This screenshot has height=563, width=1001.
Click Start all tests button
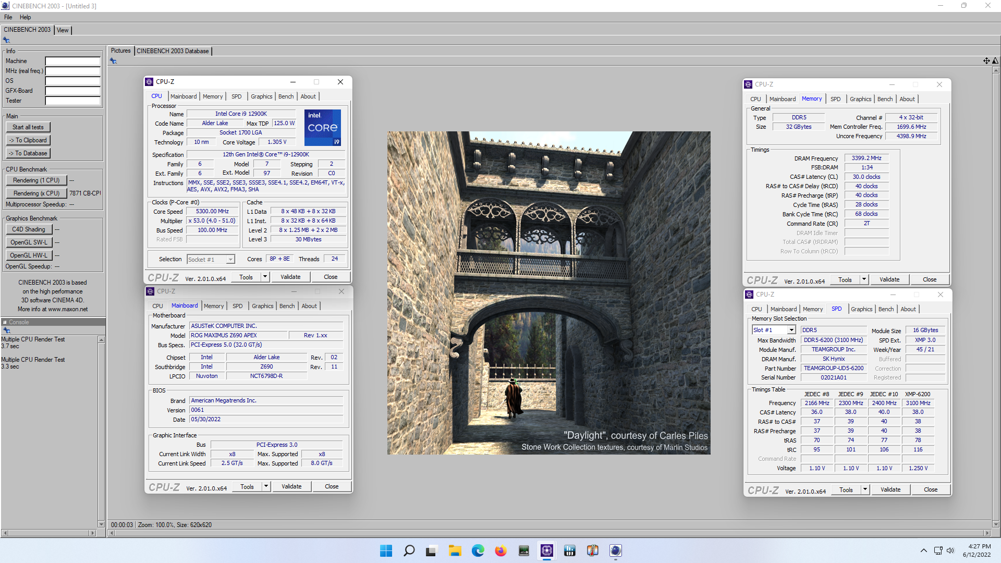coord(28,127)
